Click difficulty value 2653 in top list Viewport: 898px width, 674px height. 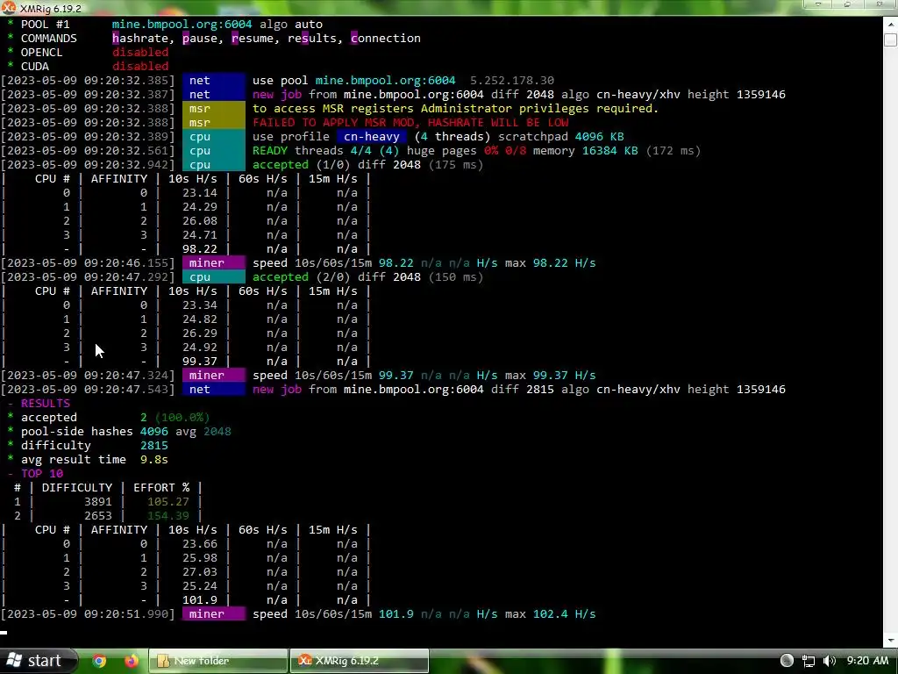pyautogui.click(x=98, y=516)
